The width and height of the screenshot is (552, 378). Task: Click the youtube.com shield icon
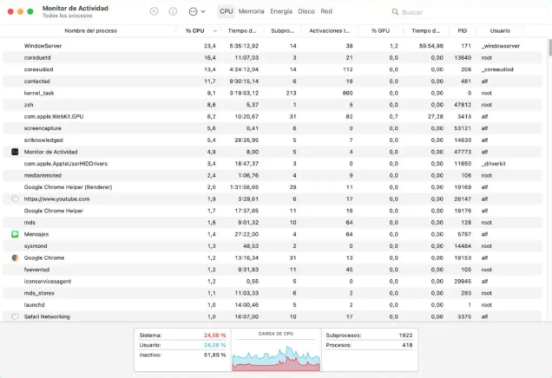tap(15, 199)
